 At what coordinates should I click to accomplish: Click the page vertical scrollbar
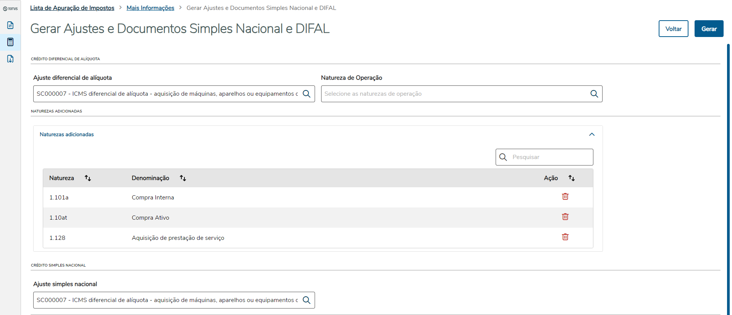pyautogui.click(x=728, y=179)
